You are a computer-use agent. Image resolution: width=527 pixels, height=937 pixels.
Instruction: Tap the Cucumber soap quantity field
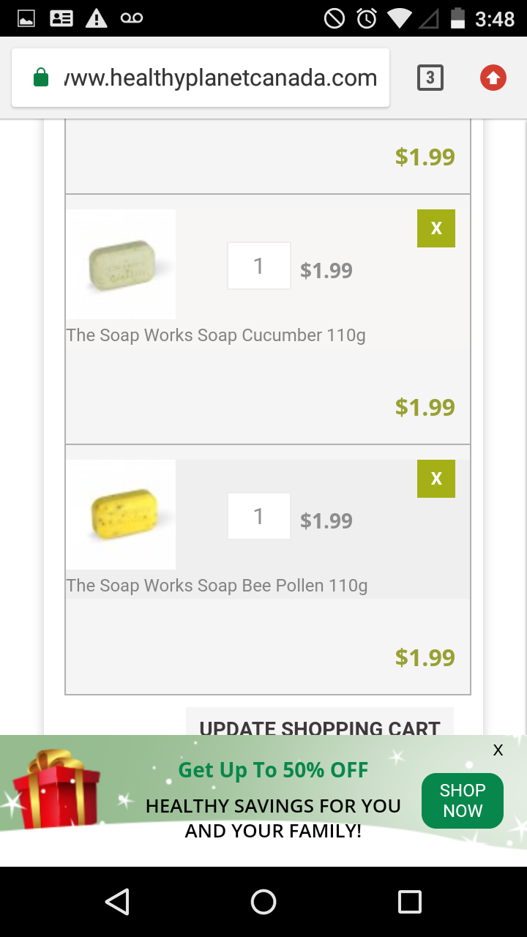[x=258, y=266]
